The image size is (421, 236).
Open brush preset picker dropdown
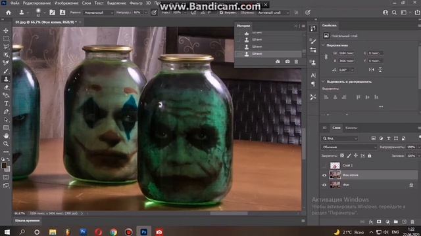[44, 12]
